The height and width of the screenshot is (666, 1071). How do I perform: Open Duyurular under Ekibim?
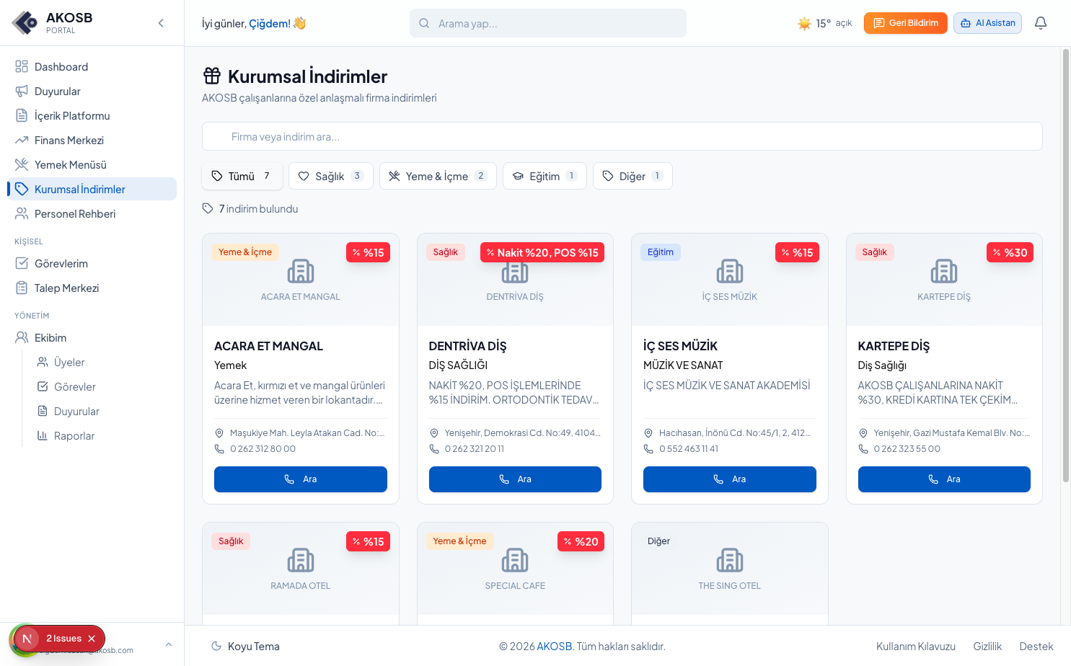103,412
